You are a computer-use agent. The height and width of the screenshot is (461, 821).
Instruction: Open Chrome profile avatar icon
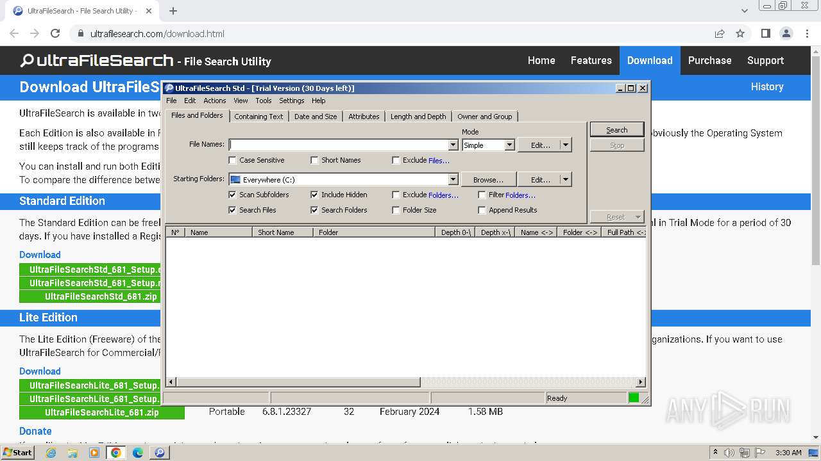(786, 34)
